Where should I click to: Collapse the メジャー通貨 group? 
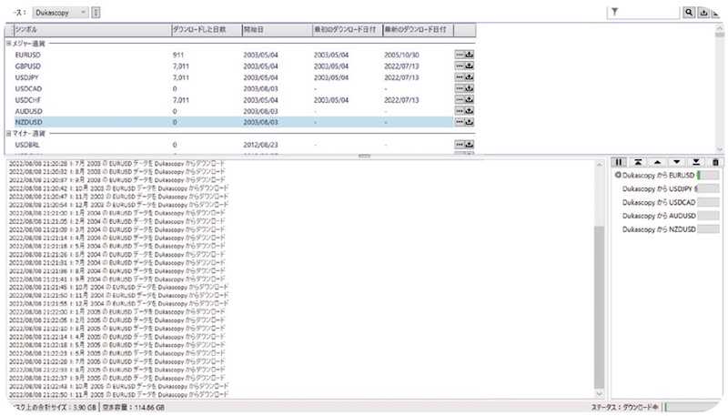9,43
